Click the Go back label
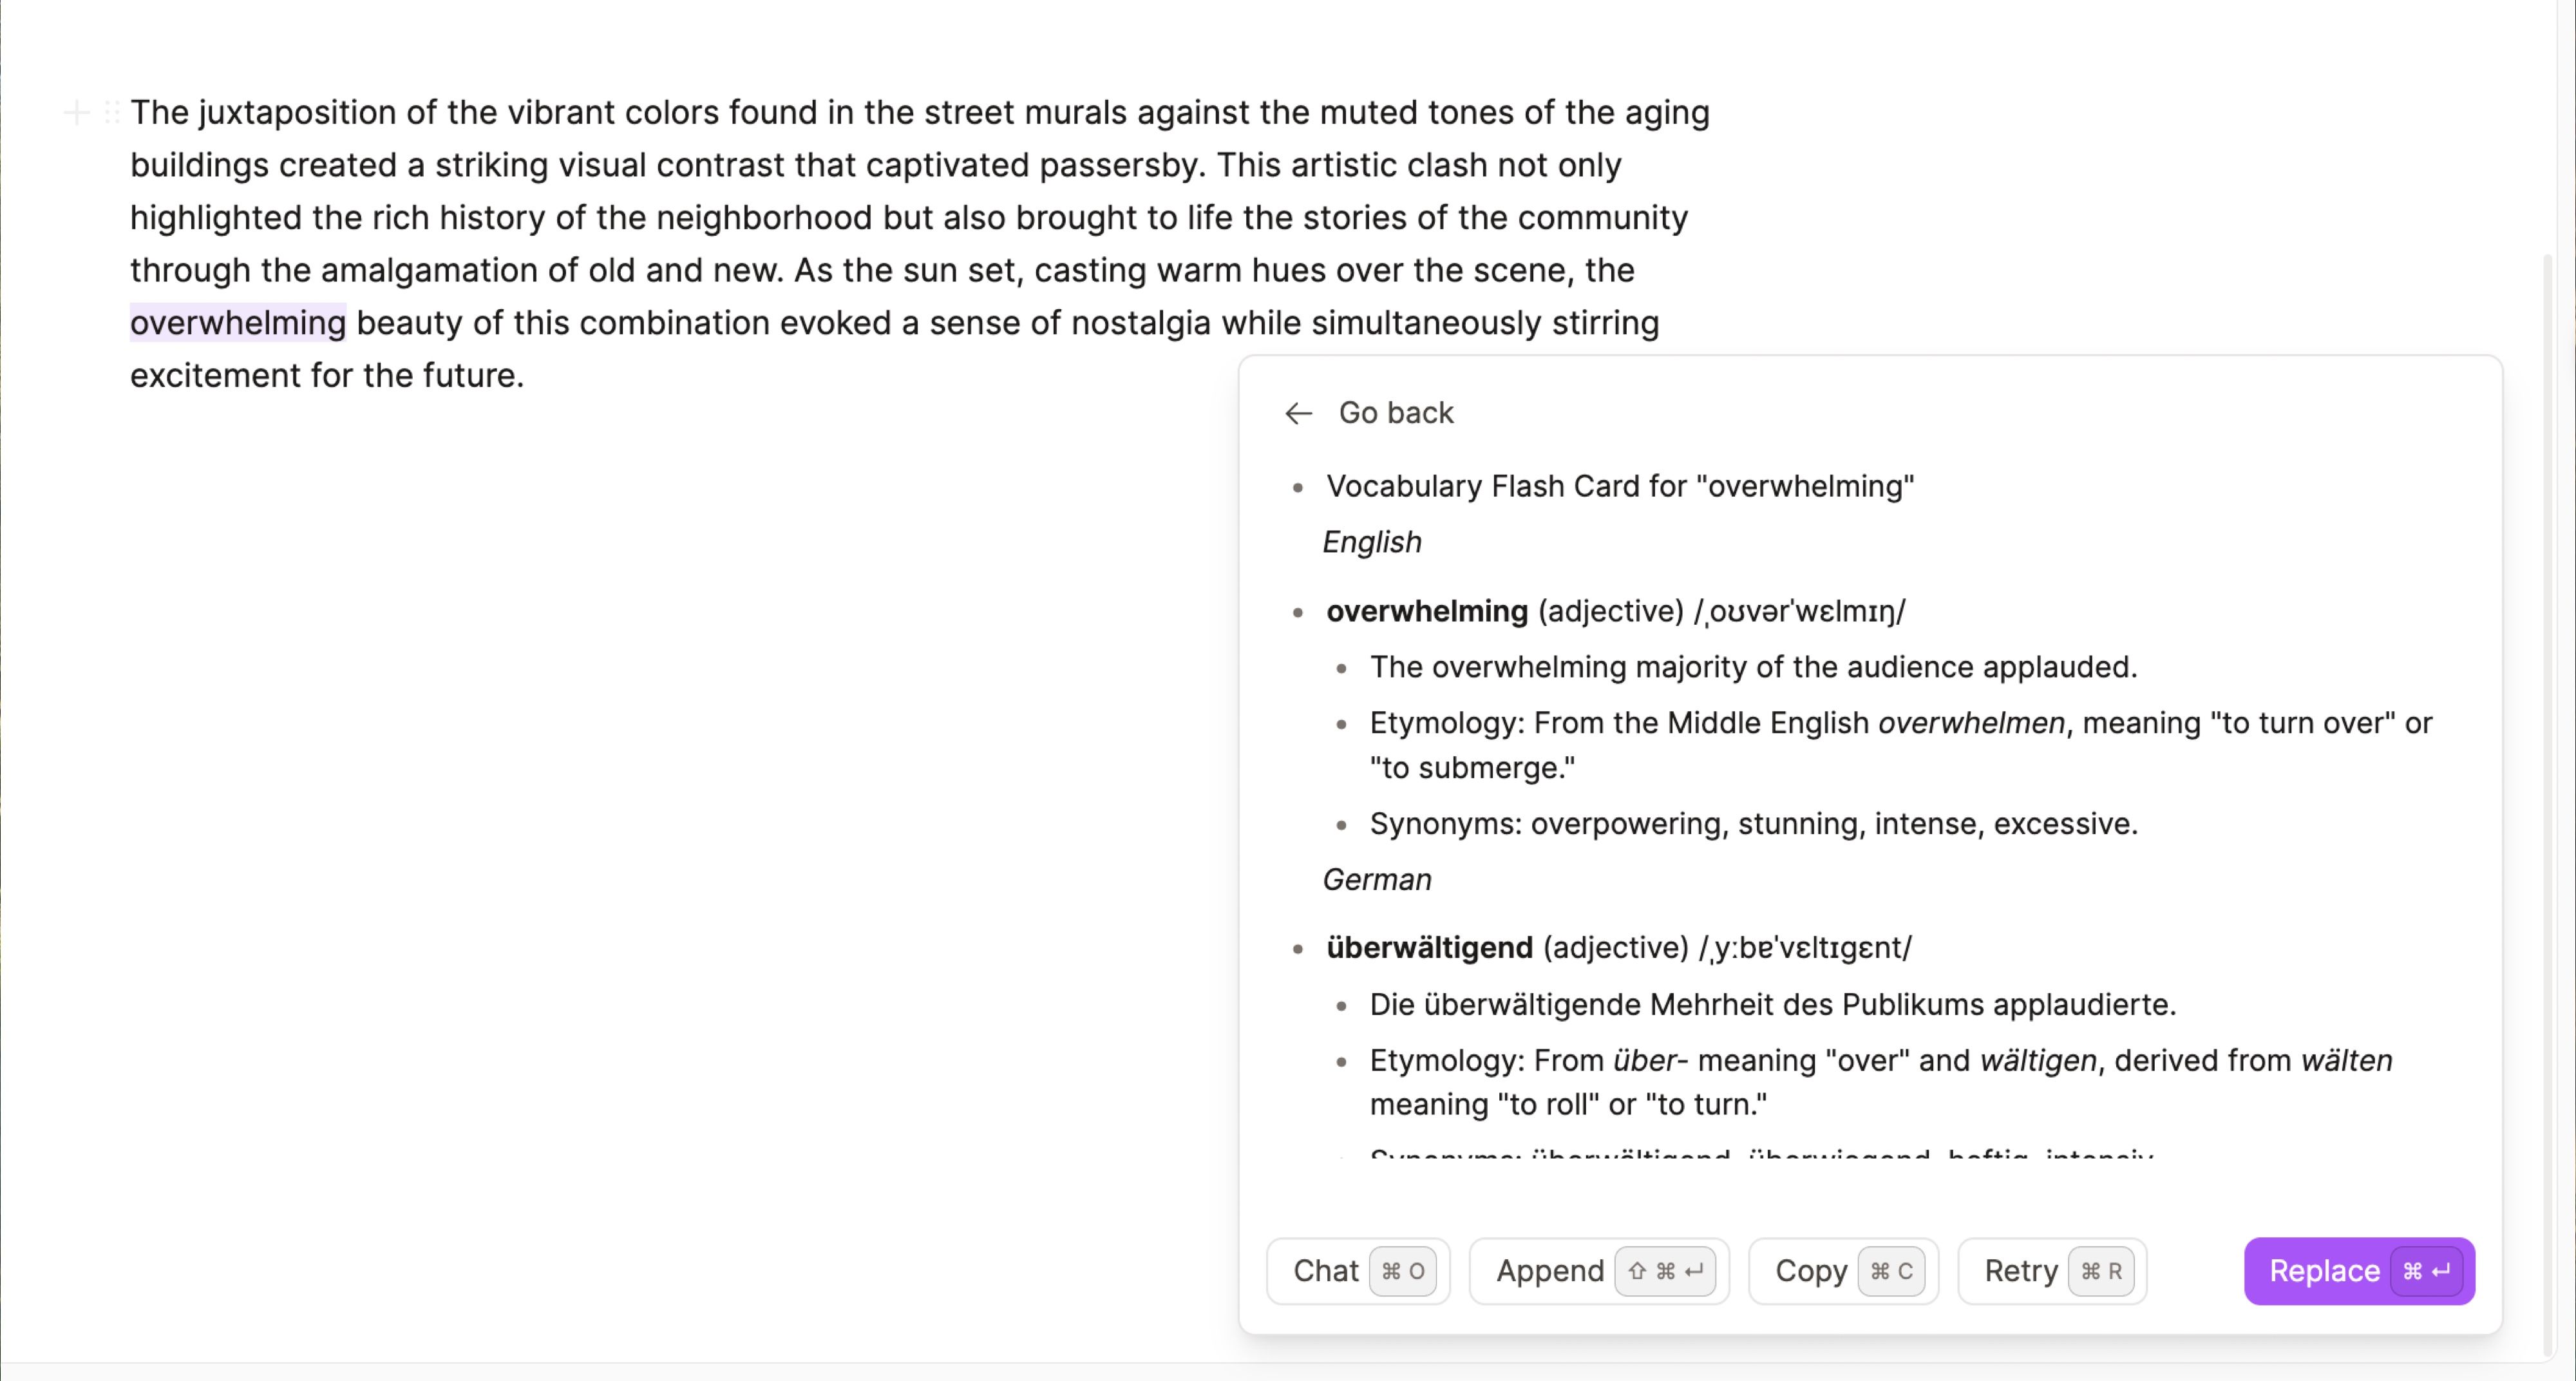The width and height of the screenshot is (2576, 1381). click(x=1396, y=412)
